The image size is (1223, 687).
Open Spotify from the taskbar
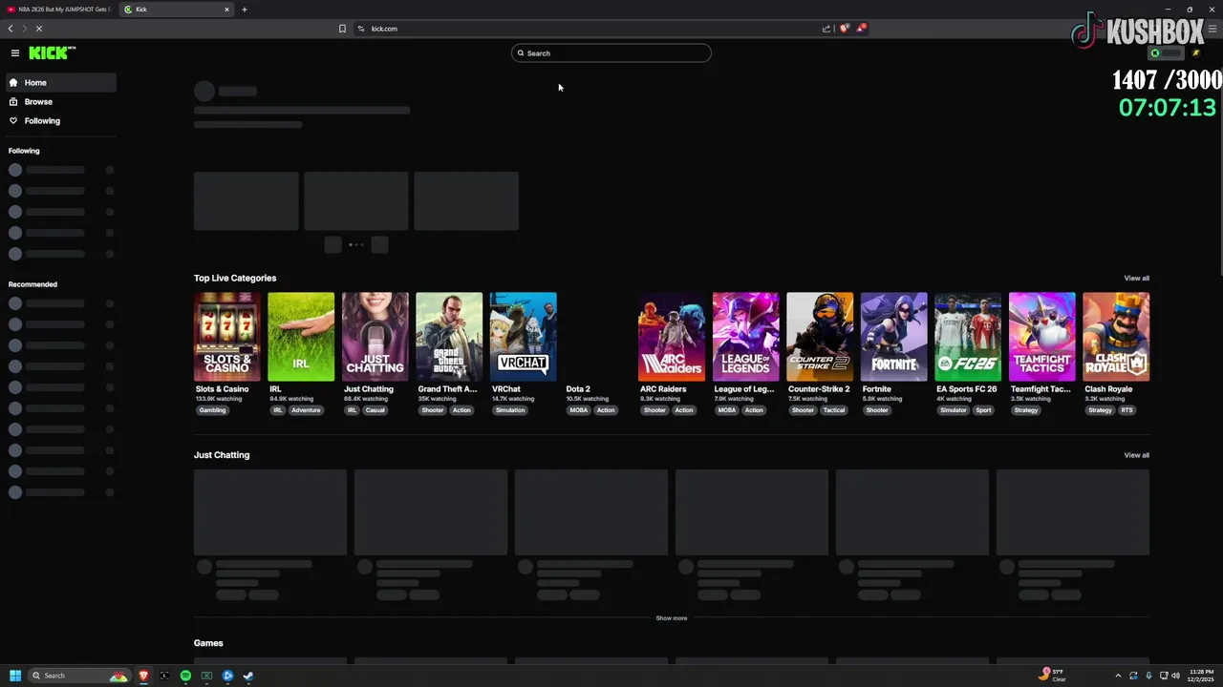coord(185,676)
